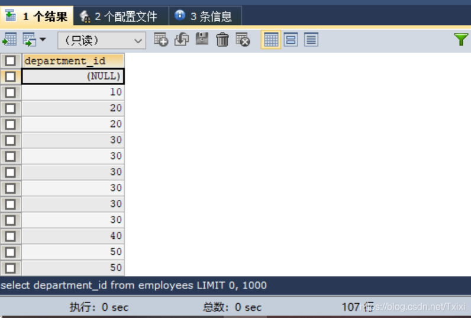Check the box for the row with 40
Image resolution: width=471 pixels, height=318 pixels.
[11, 236]
